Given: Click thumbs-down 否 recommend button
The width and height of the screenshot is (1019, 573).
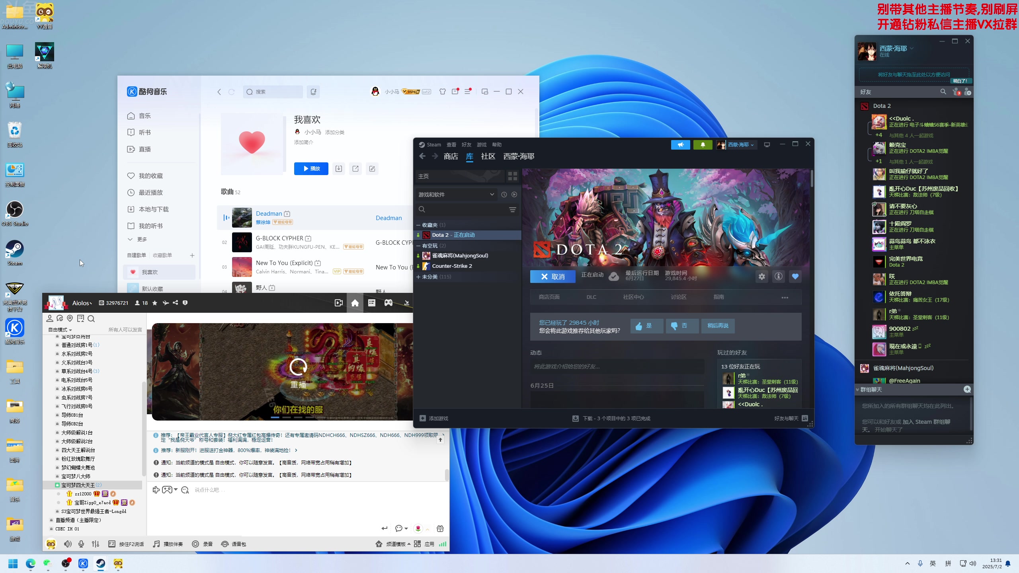Looking at the screenshot, I should pos(682,326).
